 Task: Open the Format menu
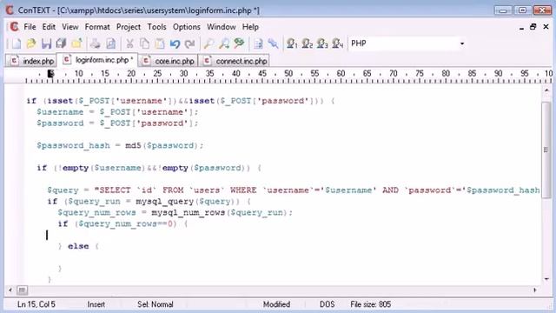97,27
